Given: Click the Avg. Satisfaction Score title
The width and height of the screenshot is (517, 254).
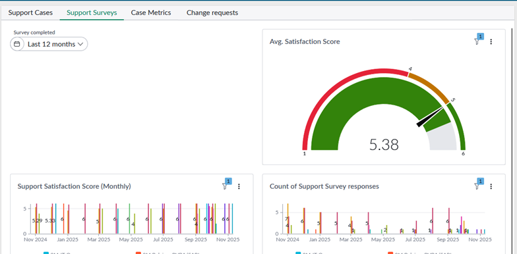Looking at the screenshot, I should pyautogui.click(x=305, y=42).
